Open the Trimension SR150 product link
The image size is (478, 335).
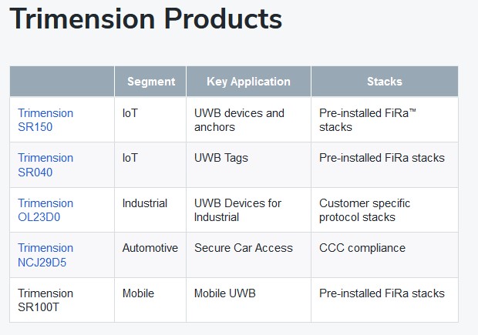coord(45,119)
